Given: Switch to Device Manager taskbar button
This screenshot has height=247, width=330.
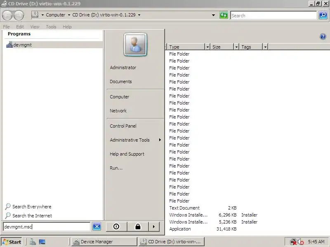Looking at the screenshot, I should [104, 242].
